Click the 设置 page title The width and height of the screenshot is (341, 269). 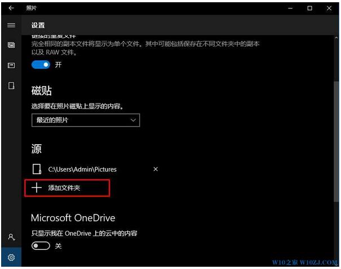click(38, 25)
